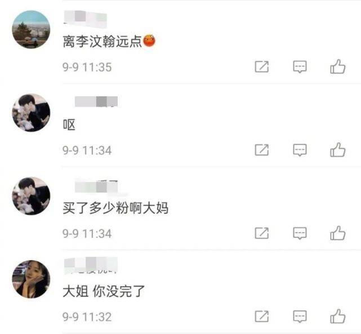Repost the comment "买了多少粉啊大妈"

[x=262, y=233]
